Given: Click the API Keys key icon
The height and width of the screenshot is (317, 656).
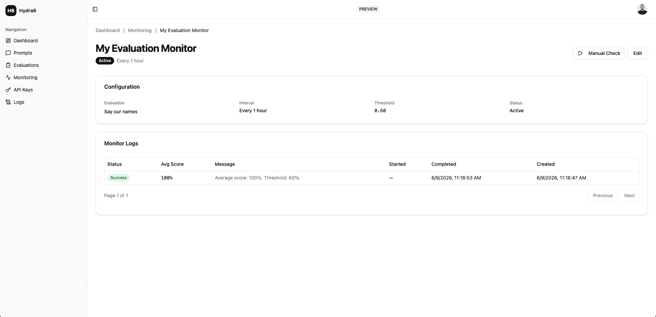Looking at the screenshot, I should [x=8, y=90].
